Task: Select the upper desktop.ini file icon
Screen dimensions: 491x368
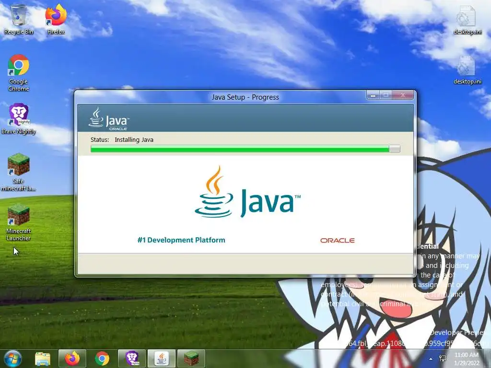Action: [468, 20]
